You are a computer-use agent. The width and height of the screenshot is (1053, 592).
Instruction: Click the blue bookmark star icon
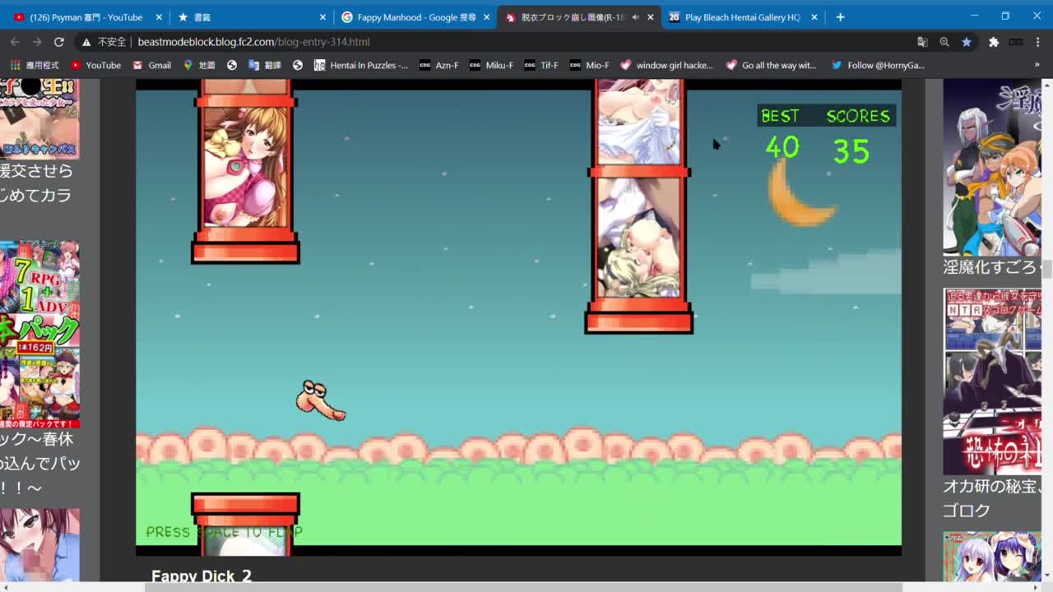(967, 42)
